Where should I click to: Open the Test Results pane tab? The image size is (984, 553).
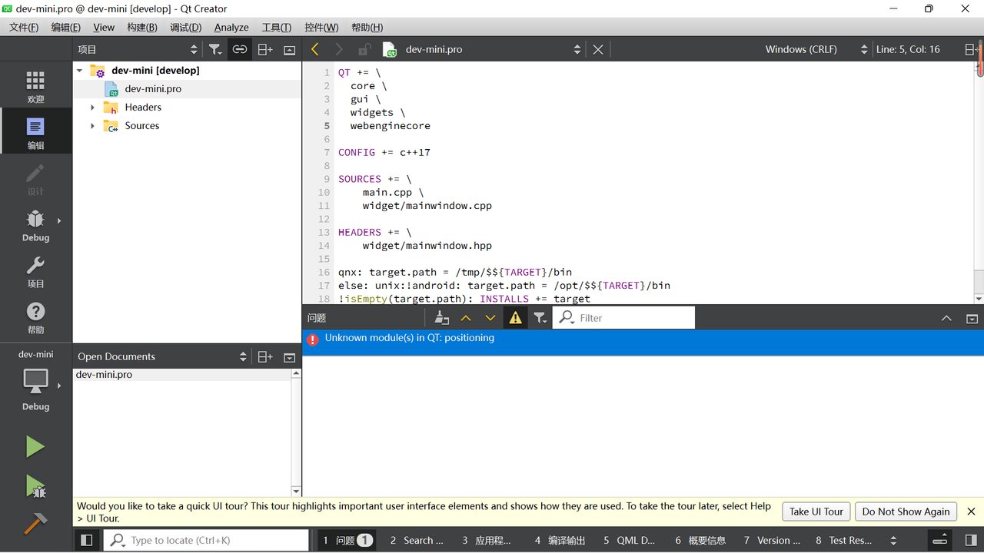(x=843, y=540)
